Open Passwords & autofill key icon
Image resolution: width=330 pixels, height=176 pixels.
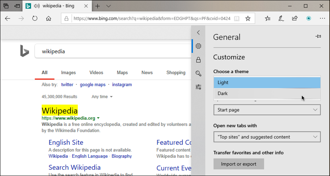pos(198,73)
